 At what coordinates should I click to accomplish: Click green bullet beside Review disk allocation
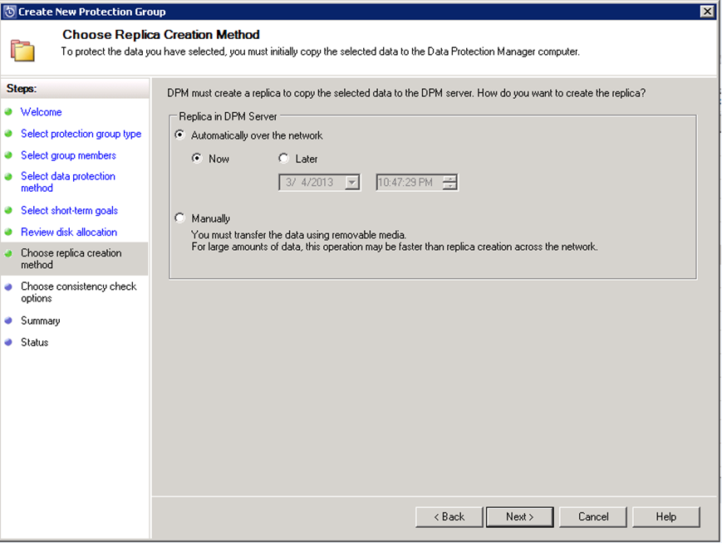click(x=8, y=232)
